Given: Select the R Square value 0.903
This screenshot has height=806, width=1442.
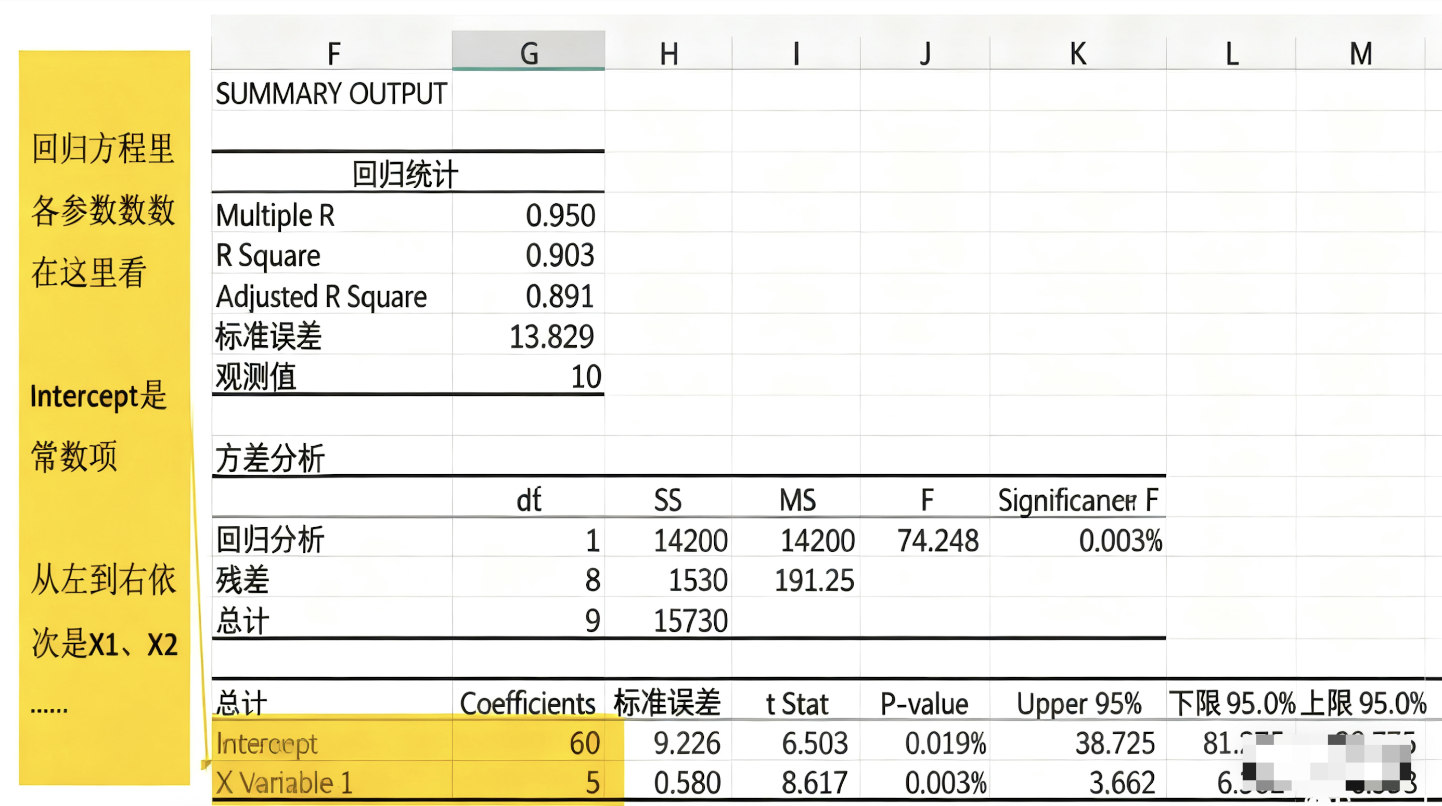Looking at the screenshot, I should (561, 255).
